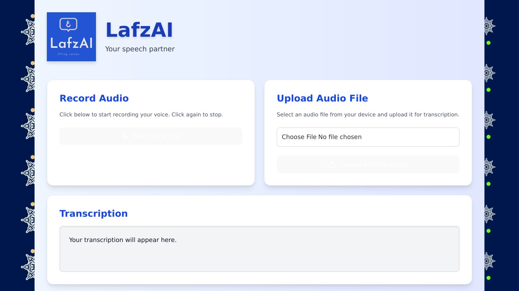
Task: Click the topmost right-side snowflake ornament
Action: (x=488, y=26)
